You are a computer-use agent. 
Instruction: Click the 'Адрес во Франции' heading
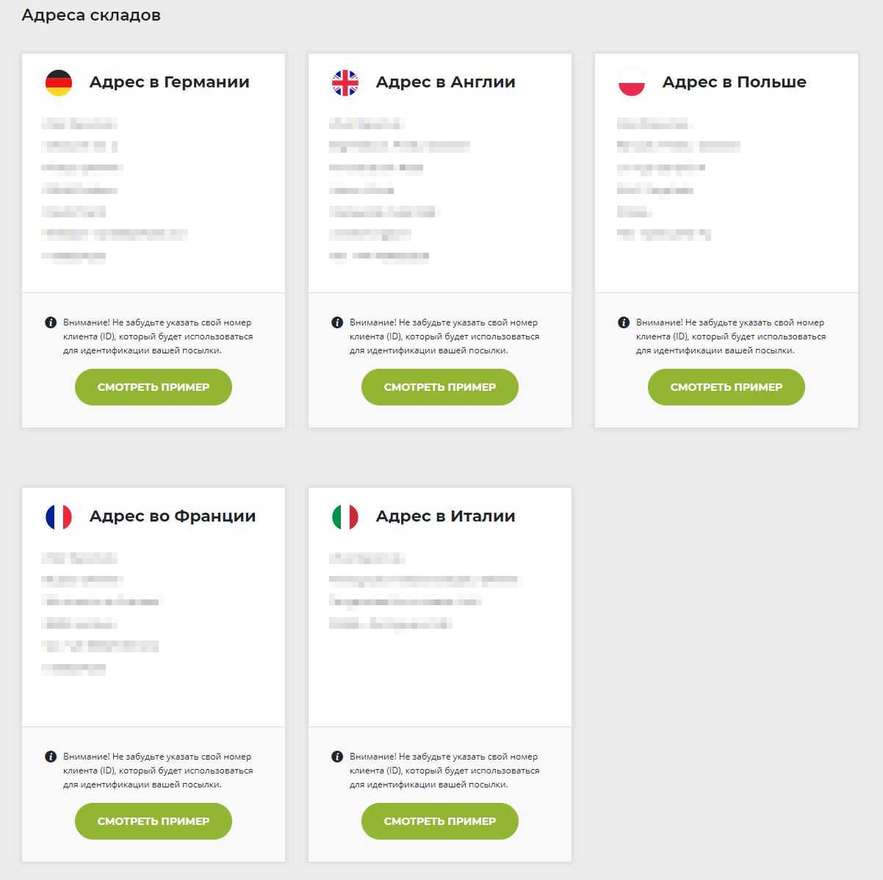click(x=173, y=516)
